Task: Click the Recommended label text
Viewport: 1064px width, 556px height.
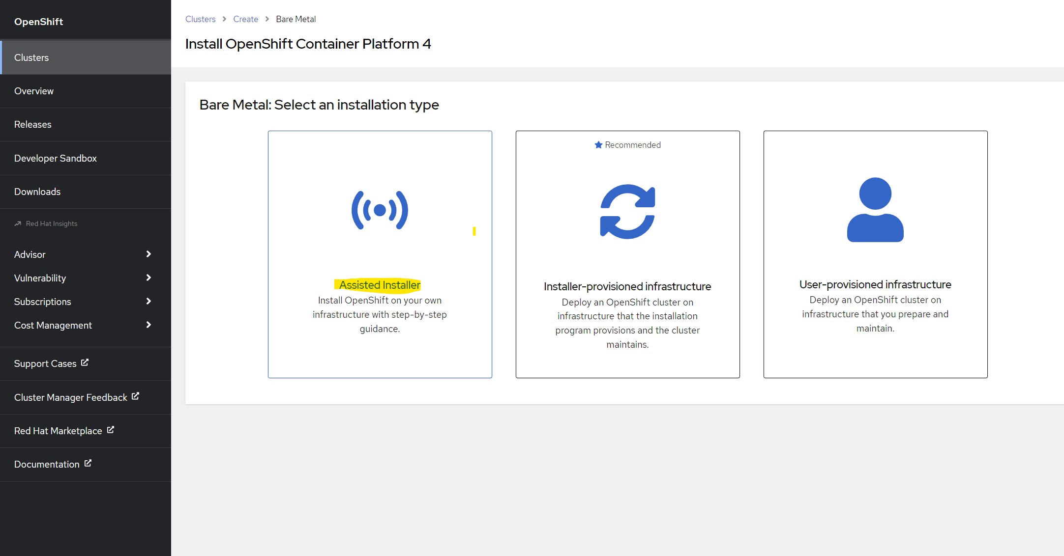Action: pyautogui.click(x=633, y=145)
